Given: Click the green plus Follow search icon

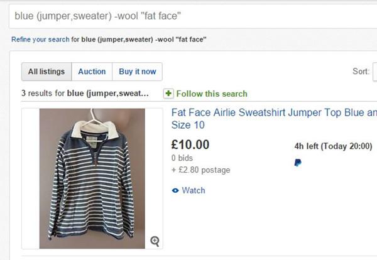Looking at the screenshot, I should tap(168, 94).
